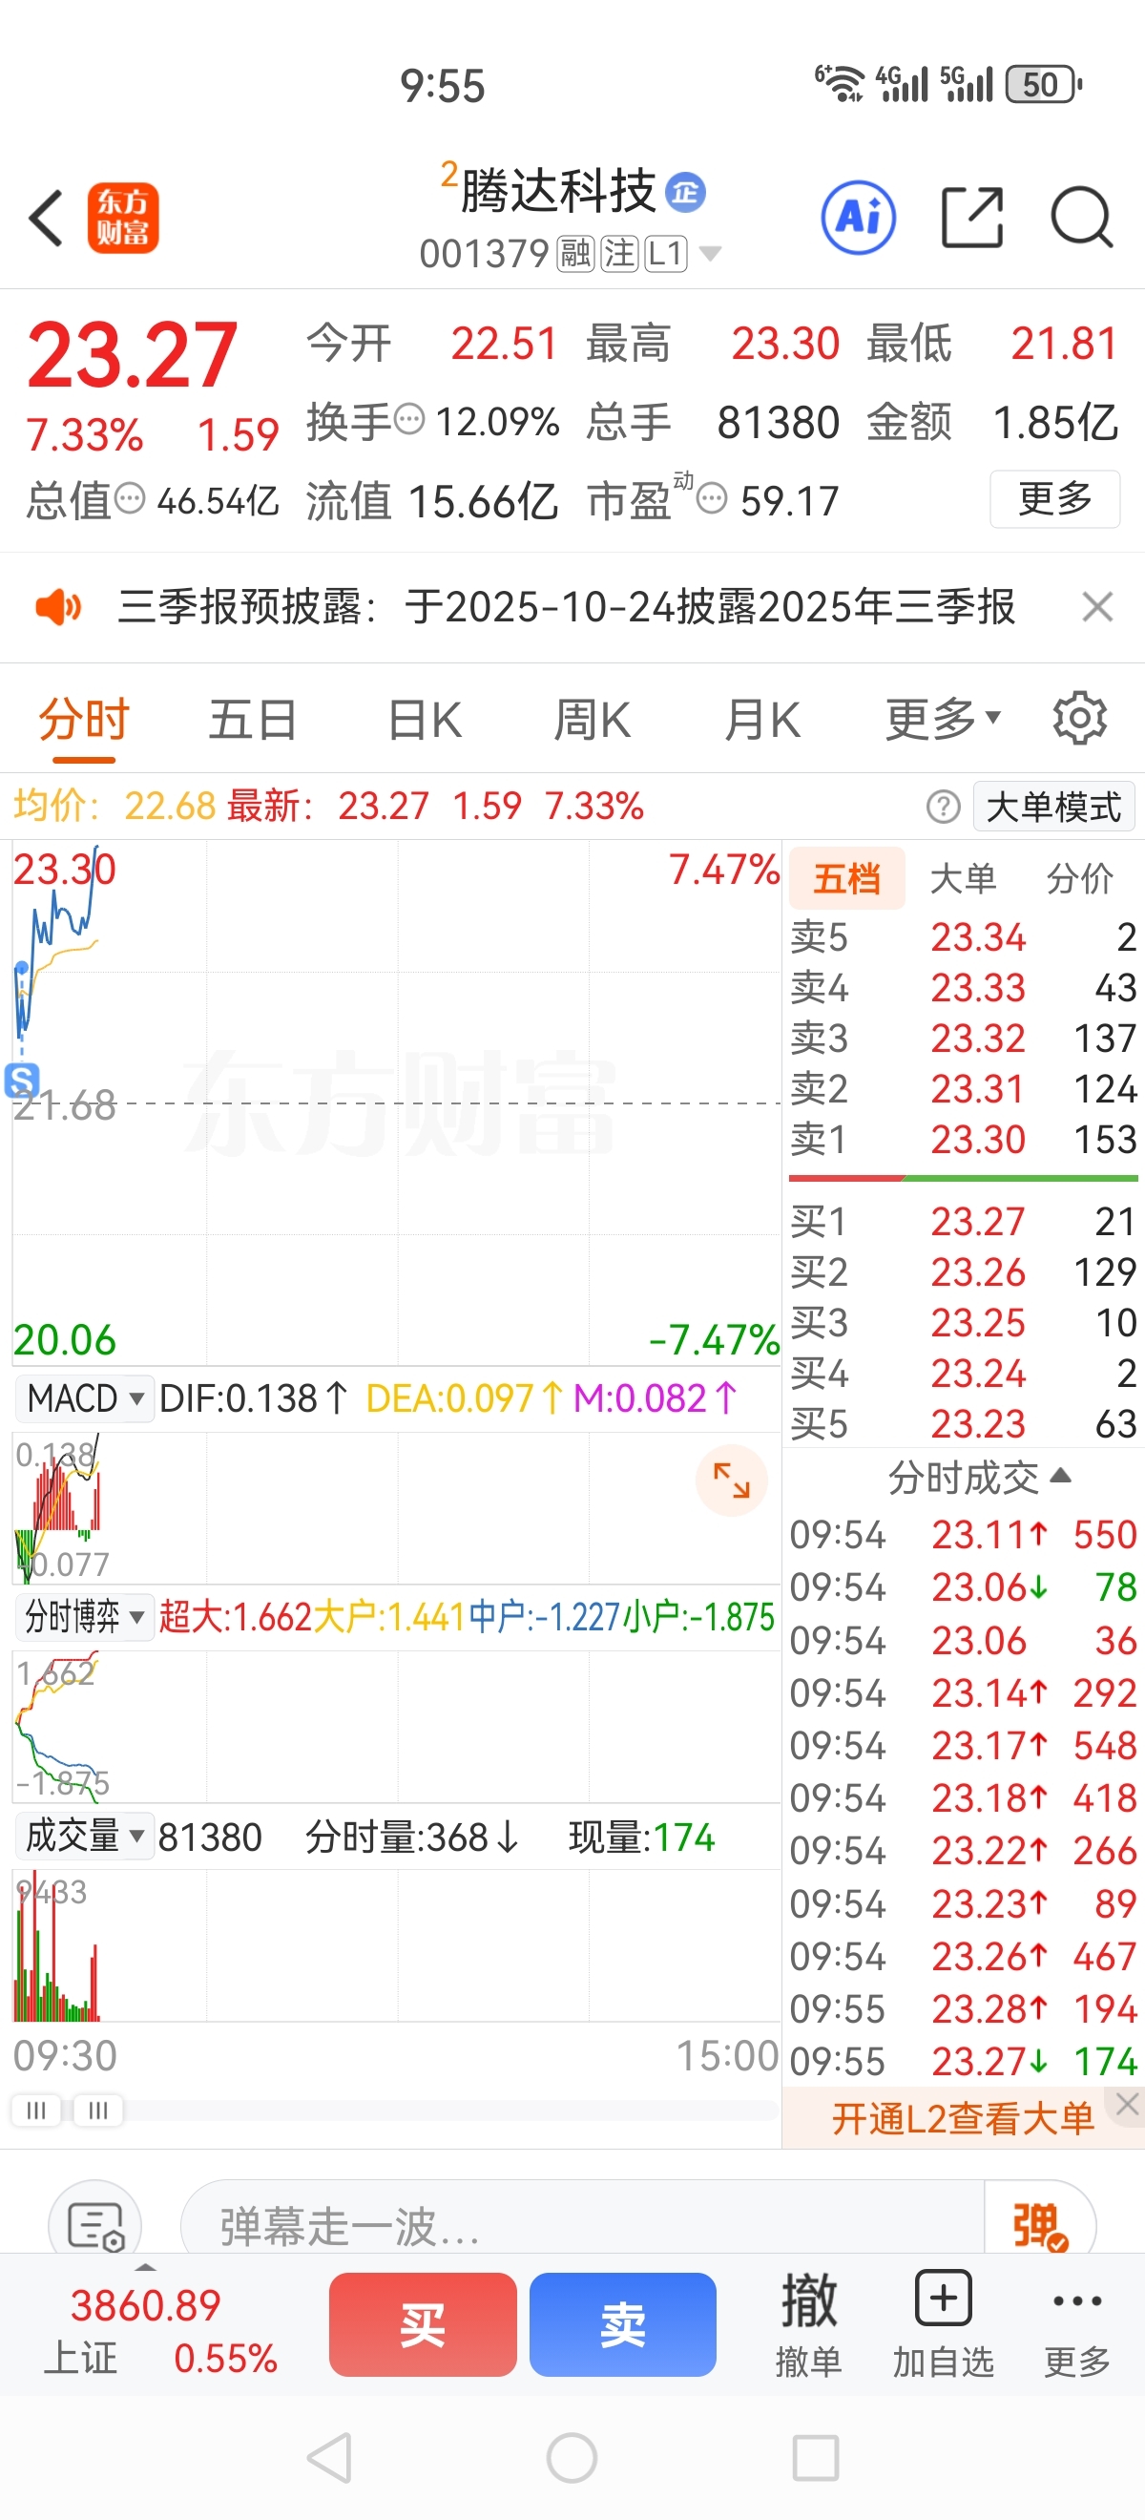Tap the 腾达科技 stock title

click(x=558, y=191)
